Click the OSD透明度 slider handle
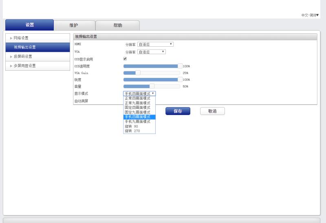Screen dimensions: 326x223 tap(180, 66)
